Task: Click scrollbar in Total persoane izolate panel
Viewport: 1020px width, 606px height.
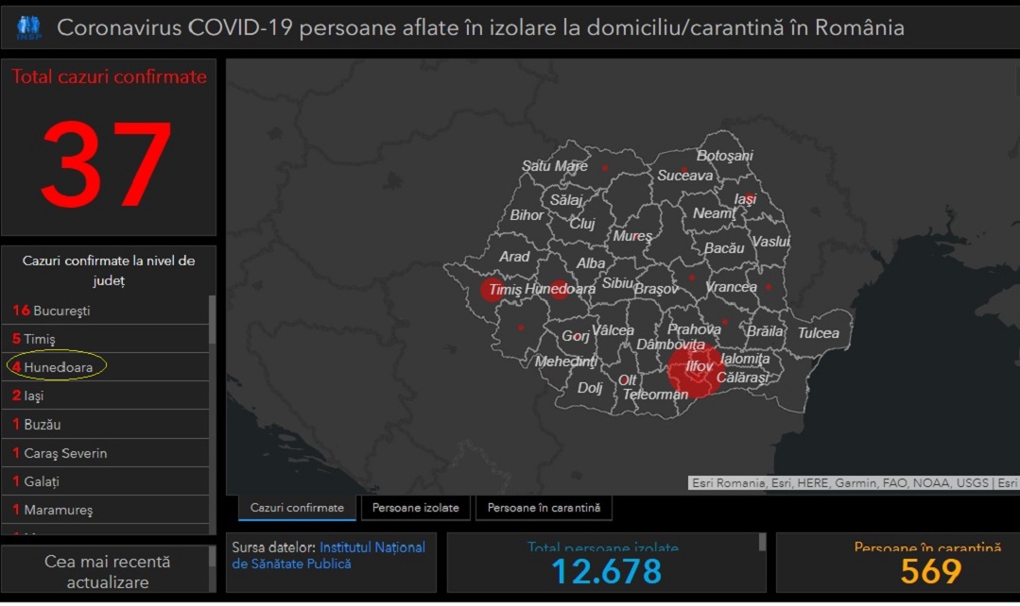Action: click(762, 542)
